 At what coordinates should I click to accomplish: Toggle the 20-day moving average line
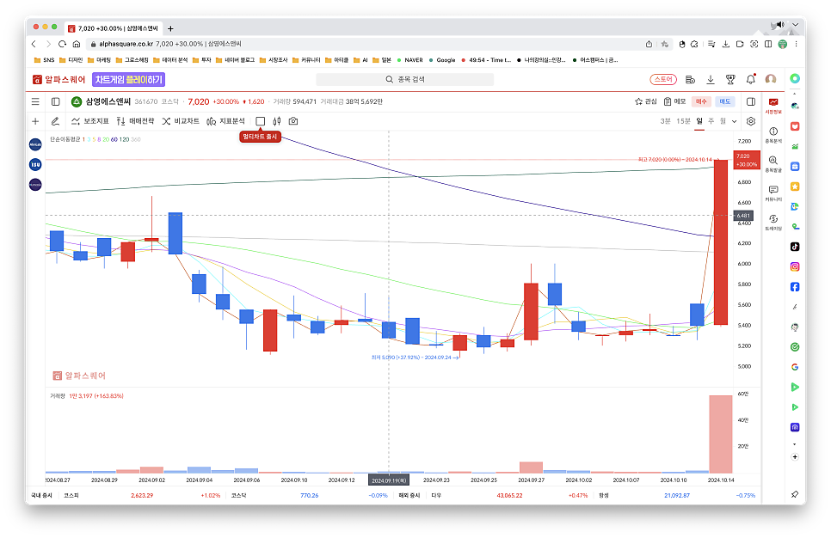[x=106, y=139]
